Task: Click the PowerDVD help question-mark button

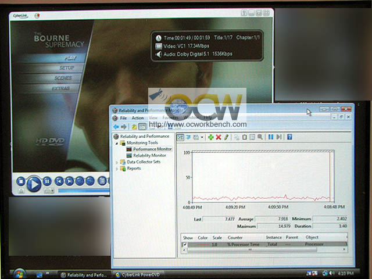Action: click(244, 13)
